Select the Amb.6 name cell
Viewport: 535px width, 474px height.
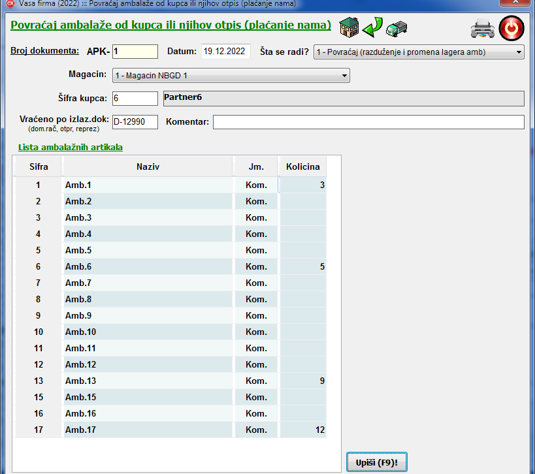(x=148, y=266)
